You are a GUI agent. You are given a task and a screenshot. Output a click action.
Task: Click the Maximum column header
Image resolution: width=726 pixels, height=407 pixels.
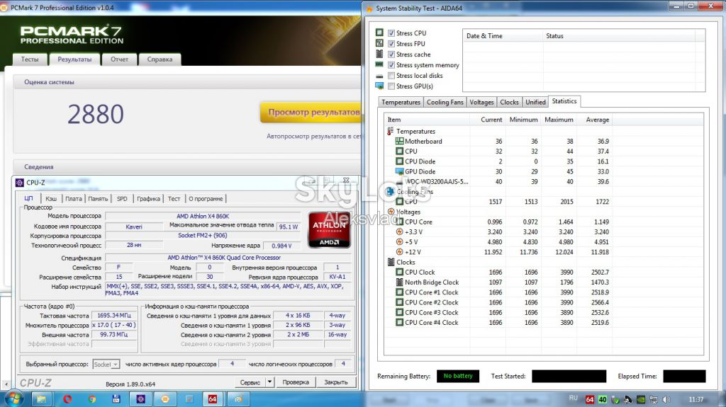click(x=559, y=120)
